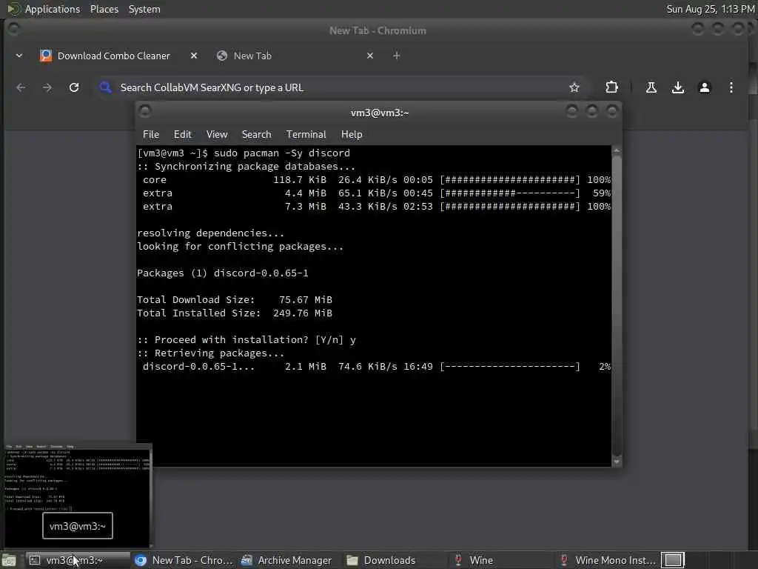Close the Download Combo Cleaner tab

(x=194, y=56)
